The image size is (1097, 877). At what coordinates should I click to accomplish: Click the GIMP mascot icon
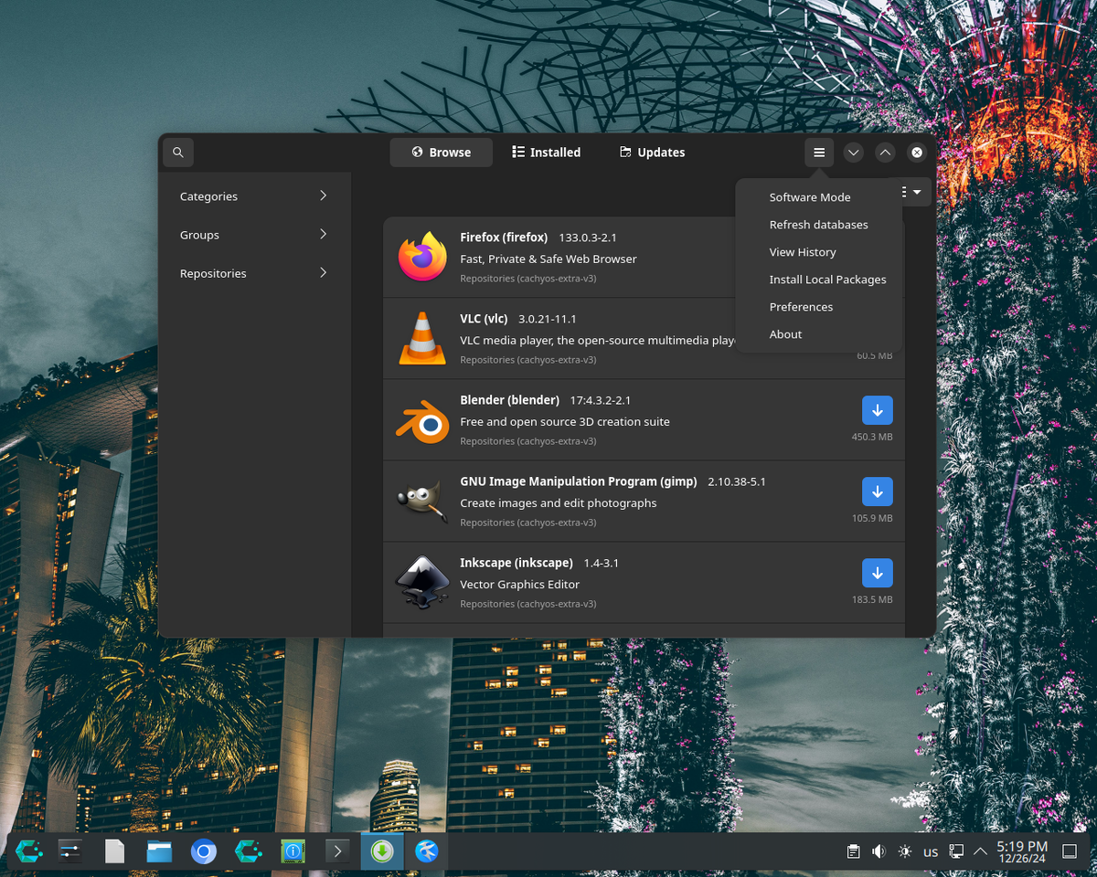tap(422, 502)
